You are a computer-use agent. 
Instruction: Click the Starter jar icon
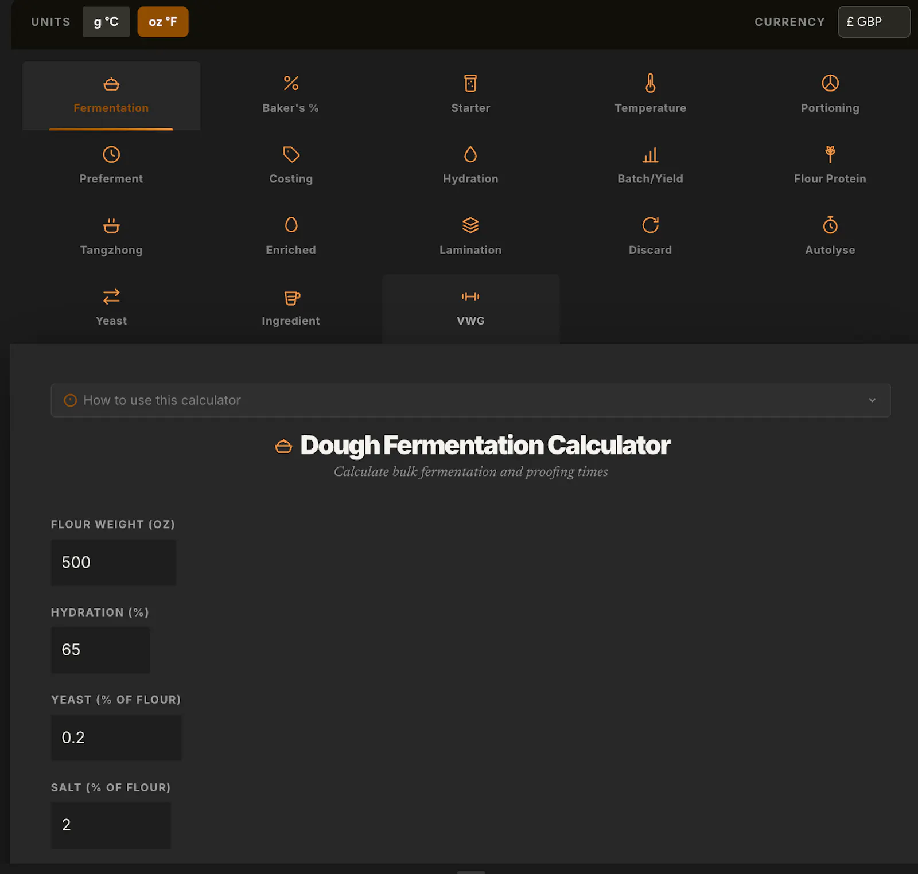pyautogui.click(x=470, y=83)
